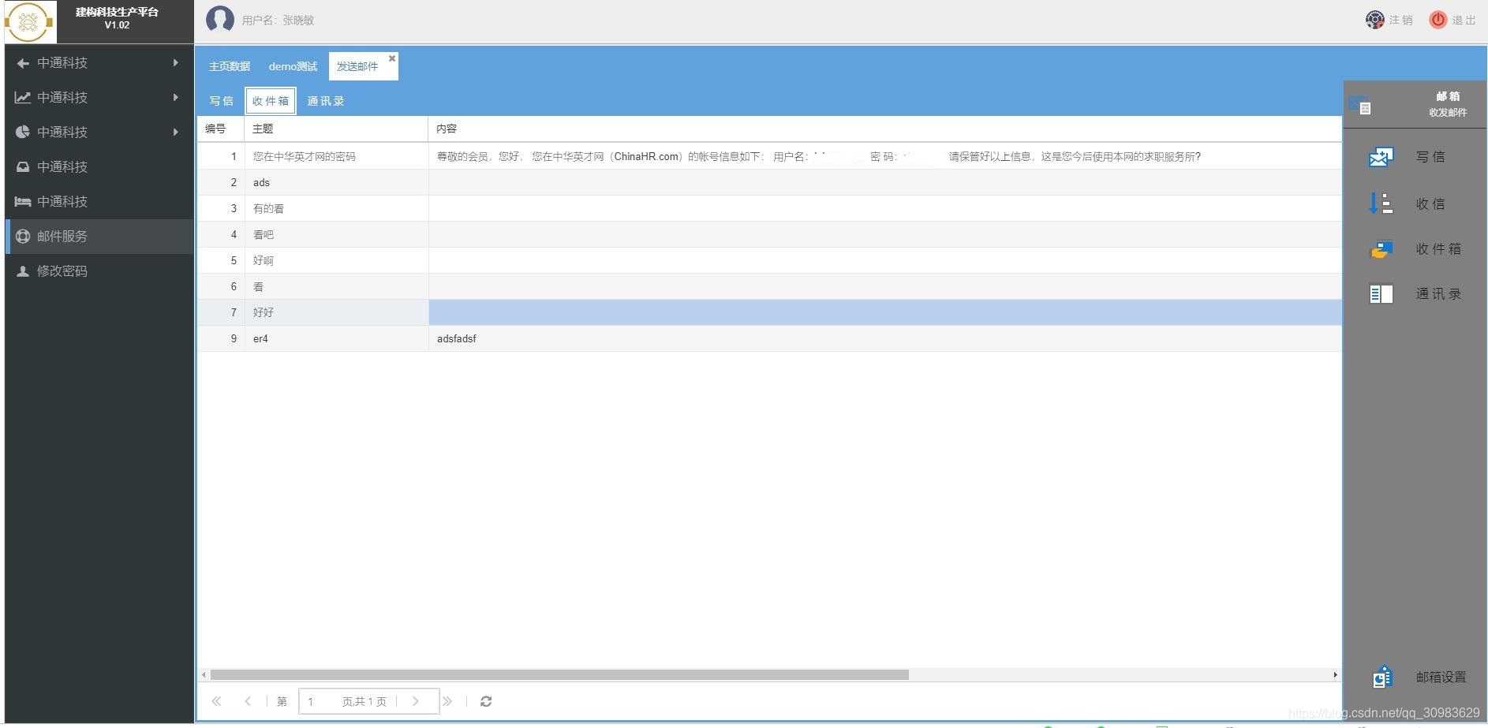Click the compose mail icon in right panel
This screenshot has width=1488, height=728.
point(1381,157)
